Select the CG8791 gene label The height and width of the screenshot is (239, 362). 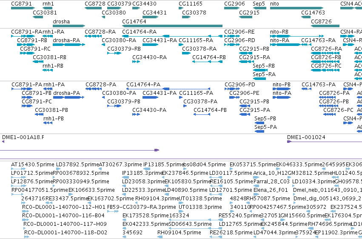coord(21,4)
